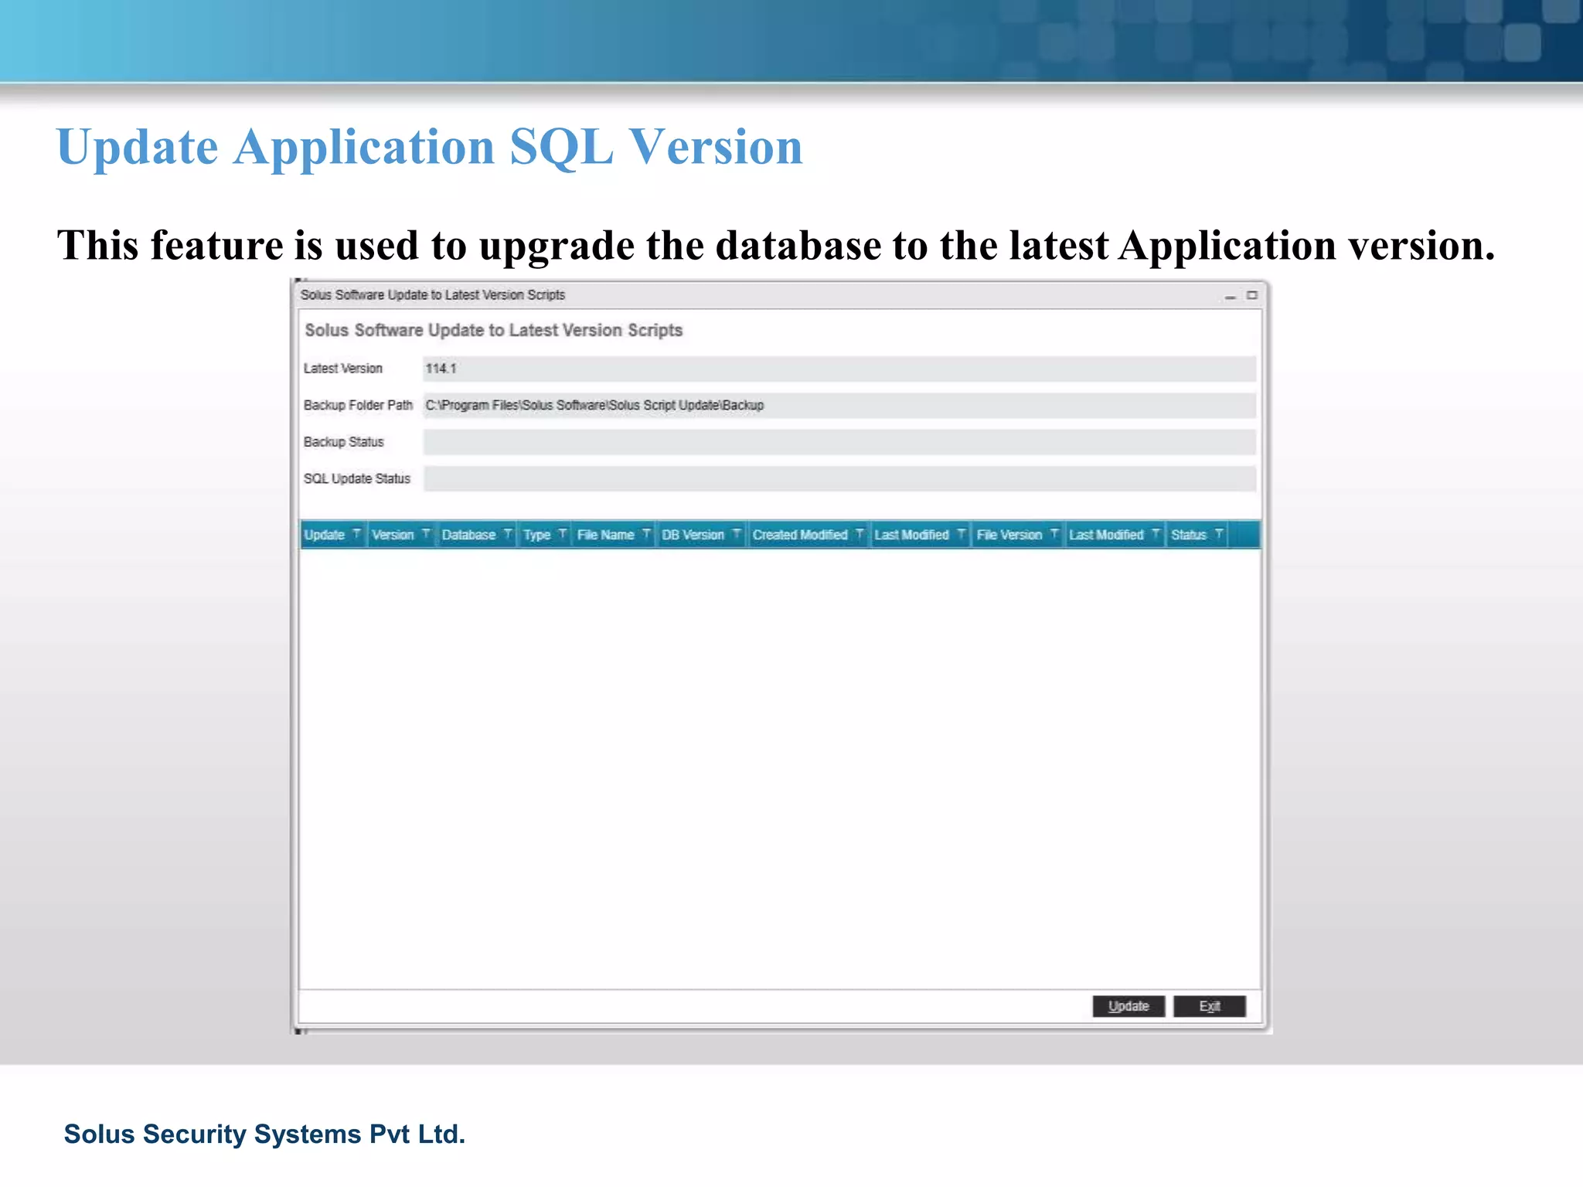
Task: Open filter on Database column header
Action: click(508, 534)
